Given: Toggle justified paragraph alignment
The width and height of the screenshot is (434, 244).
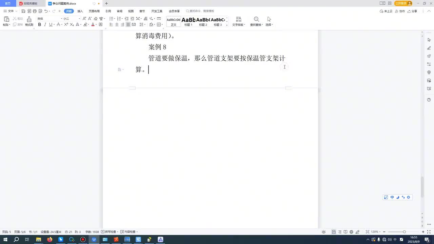Looking at the screenshot, I should [128, 25].
